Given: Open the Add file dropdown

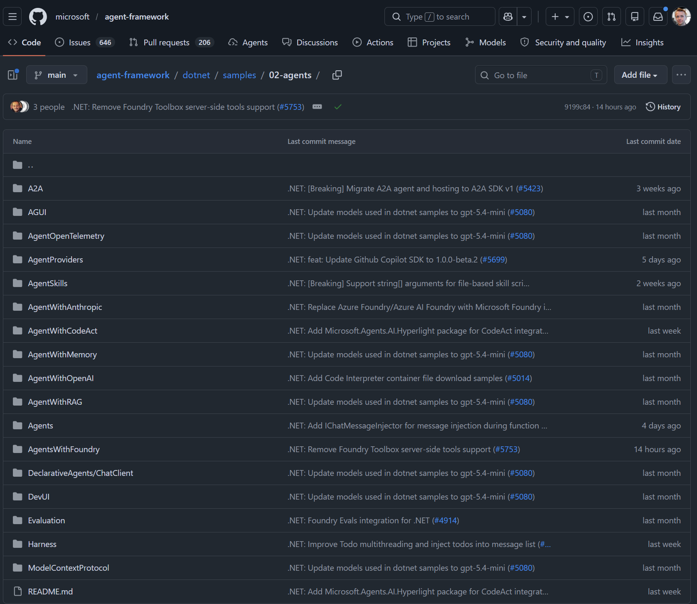Looking at the screenshot, I should pos(640,75).
